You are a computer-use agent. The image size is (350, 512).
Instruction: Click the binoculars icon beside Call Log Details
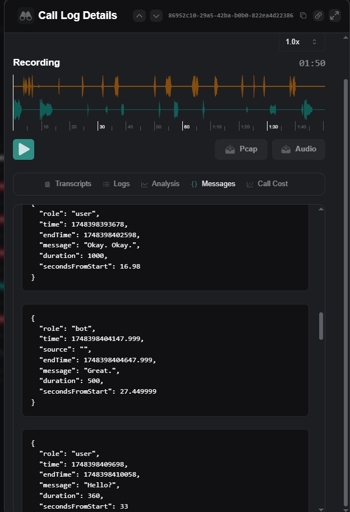[25, 15]
